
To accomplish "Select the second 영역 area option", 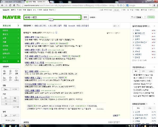I will tap(15, 116).
